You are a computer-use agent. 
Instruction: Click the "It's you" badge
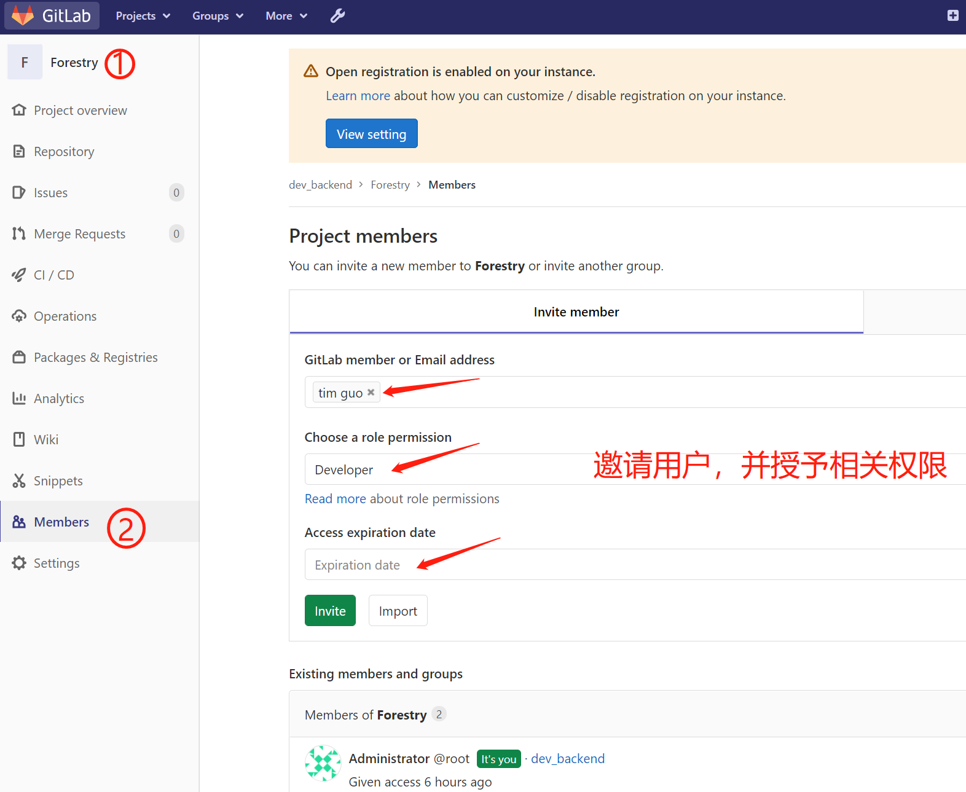coord(499,759)
